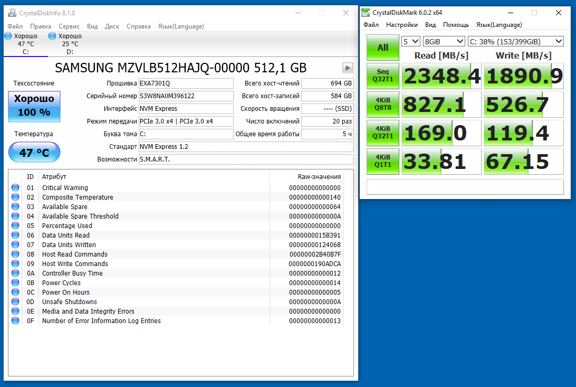Image resolution: width=576 pixels, height=387 pixels.
Task: Click status orb for Available Spare Threshold
Action: (x=15, y=216)
